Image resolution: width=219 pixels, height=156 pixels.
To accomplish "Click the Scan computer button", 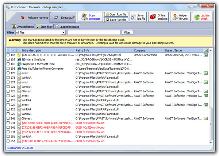I will click(91, 17).
